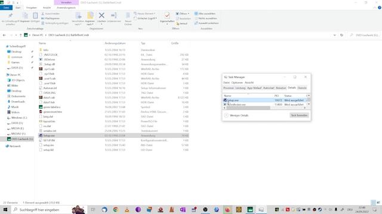Viewport: 382px width, 214px height.
Task: Open Datei menu in Task Manager
Action: (x=226, y=83)
